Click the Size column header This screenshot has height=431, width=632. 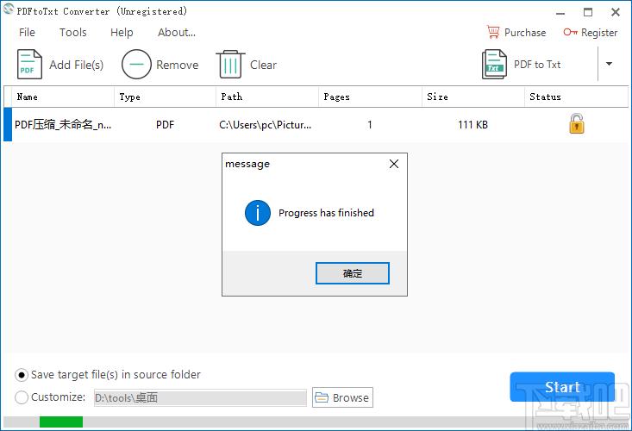473,97
